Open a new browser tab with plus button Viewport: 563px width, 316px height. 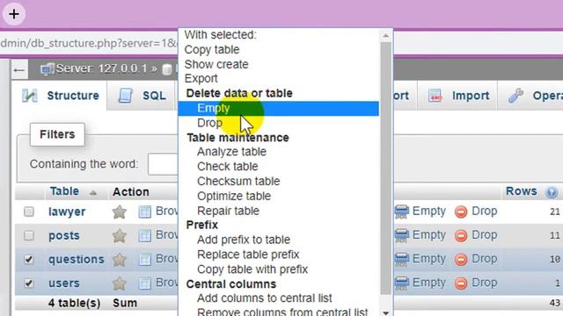pos(14,14)
